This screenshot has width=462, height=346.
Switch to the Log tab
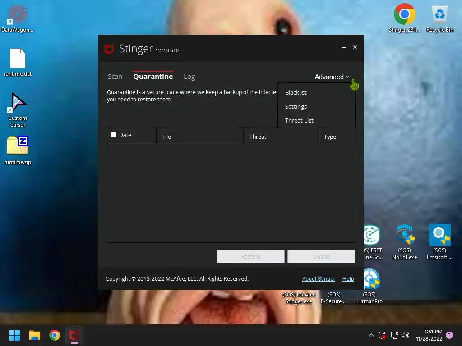[189, 77]
